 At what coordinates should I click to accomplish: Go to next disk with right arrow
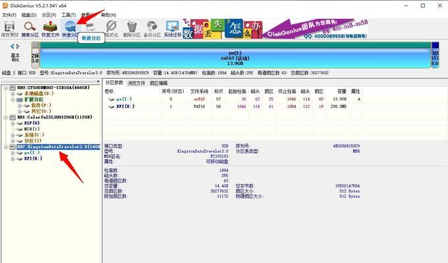pos(18,46)
